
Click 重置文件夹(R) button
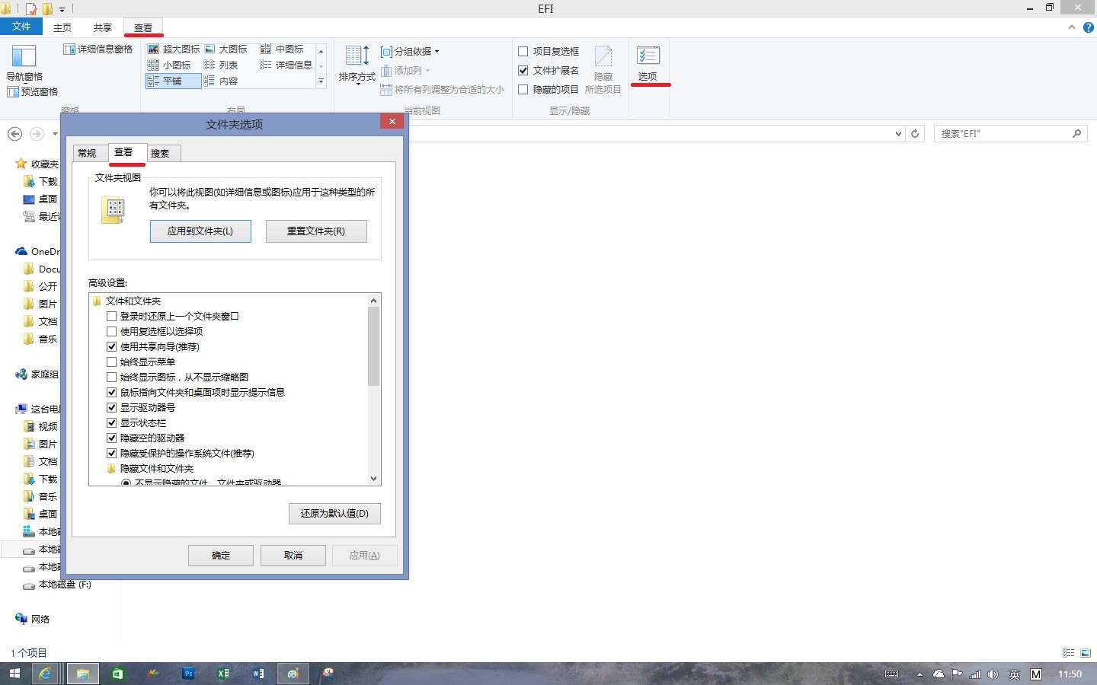pyautogui.click(x=316, y=231)
